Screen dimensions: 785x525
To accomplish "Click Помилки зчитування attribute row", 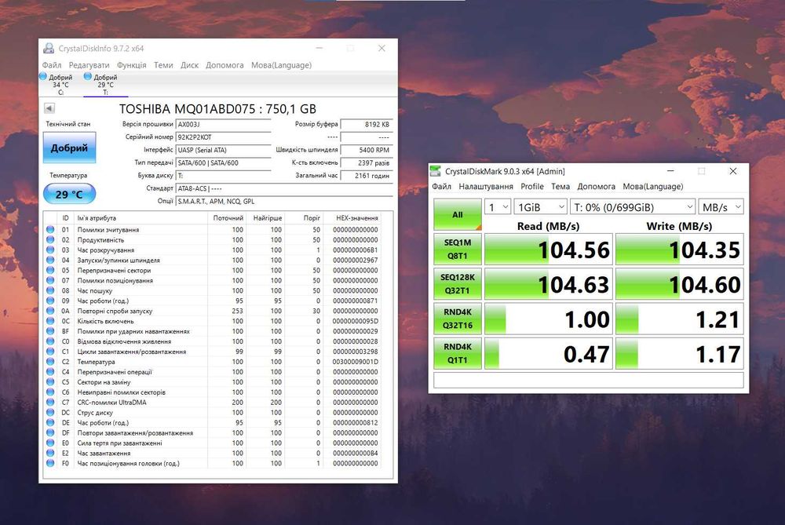I will click(214, 230).
